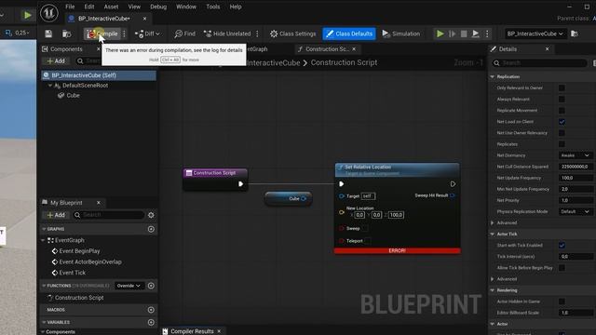The width and height of the screenshot is (596, 335).
Task: Open Compiler Results tab
Action: 192,331
